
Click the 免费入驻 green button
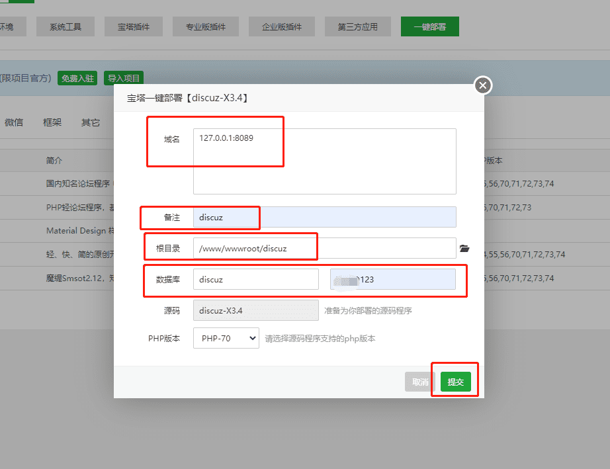pos(77,78)
